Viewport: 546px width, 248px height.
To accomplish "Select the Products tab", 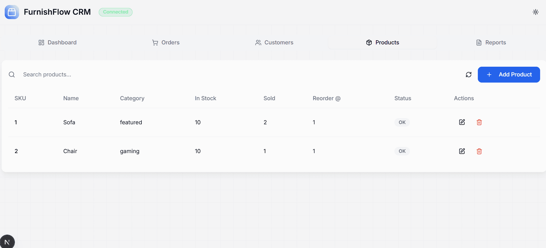I will coord(382,43).
